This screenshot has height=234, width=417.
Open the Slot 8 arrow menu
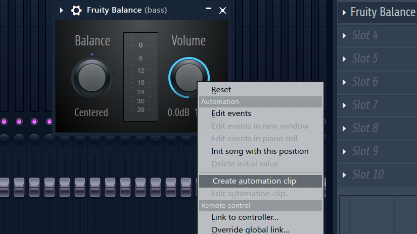click(x=344, y=129)
